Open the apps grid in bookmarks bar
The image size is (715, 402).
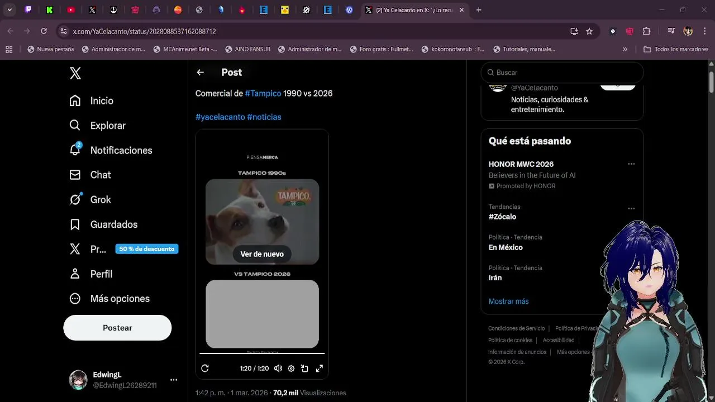tap(9, 49)
